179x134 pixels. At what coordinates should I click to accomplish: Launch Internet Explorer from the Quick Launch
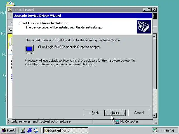click(x=29, y=130)
